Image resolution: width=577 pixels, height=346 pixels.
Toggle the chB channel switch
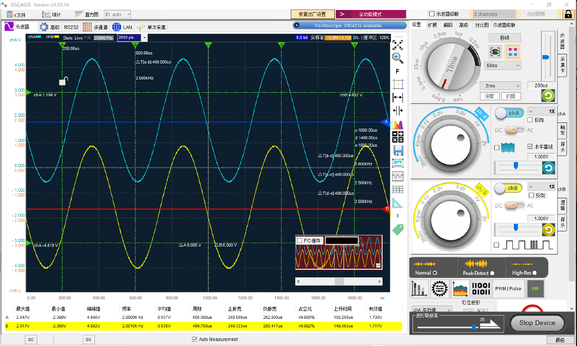[x=507, y=188]
